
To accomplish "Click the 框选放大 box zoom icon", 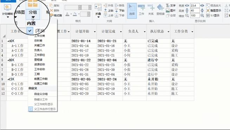I will [208, 6].
